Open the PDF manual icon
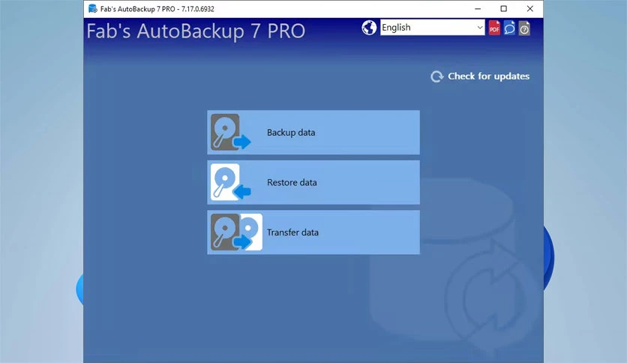Image resolution: width=627 pixels, height=363 pixels. pos(494,28)
